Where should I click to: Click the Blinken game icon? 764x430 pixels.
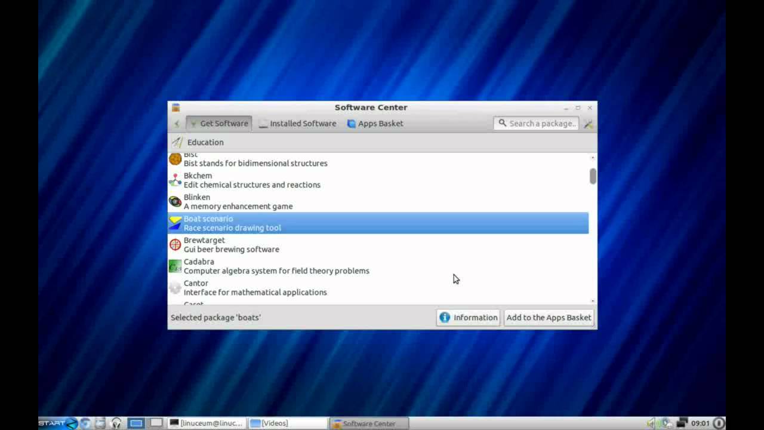pyautogui.click(x=175, y=201)
